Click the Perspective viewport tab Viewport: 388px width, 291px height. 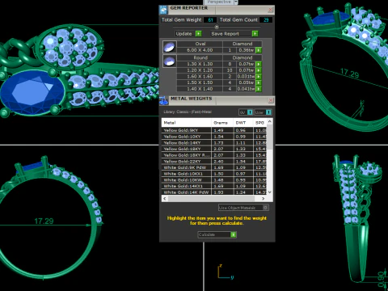[x=219, y=2]
